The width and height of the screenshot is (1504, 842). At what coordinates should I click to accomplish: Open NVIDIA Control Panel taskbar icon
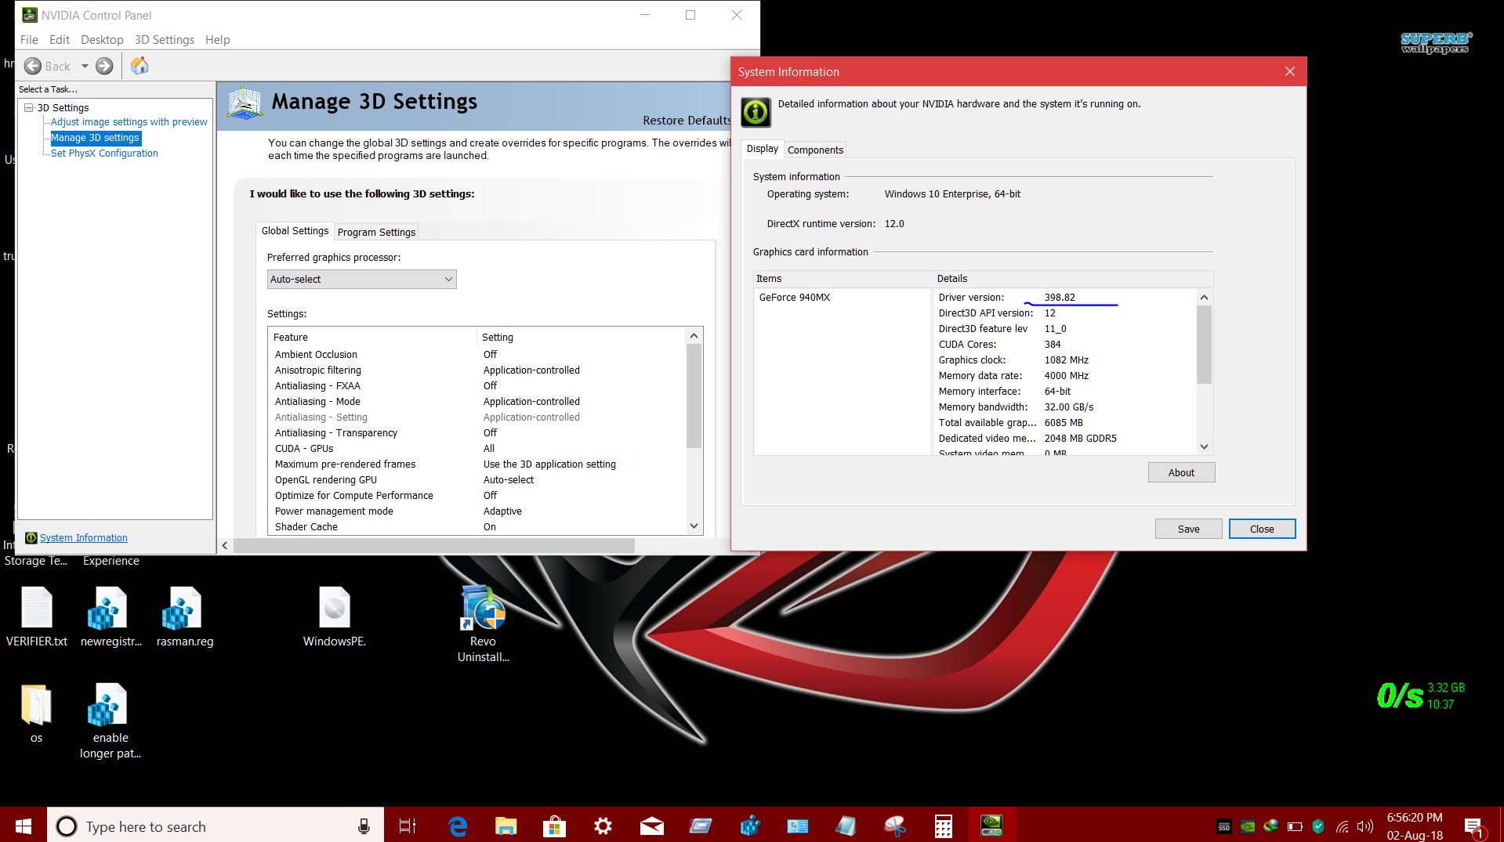click(991, 826)
